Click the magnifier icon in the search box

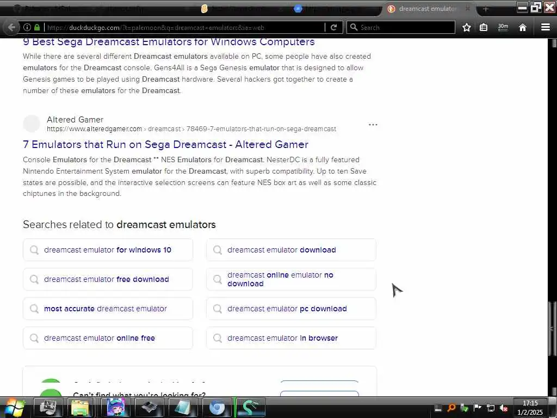tap(354, 27)
